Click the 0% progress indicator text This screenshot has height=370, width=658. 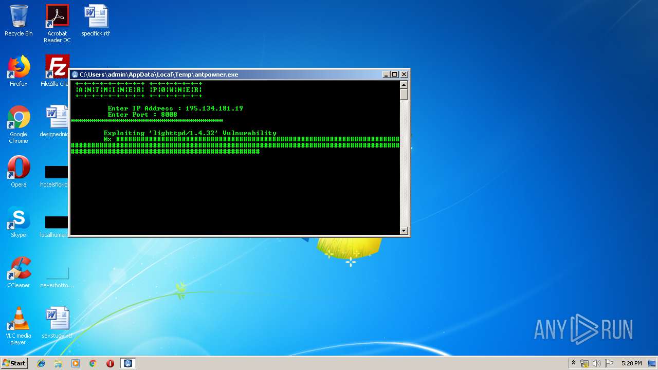coord(107,139)
